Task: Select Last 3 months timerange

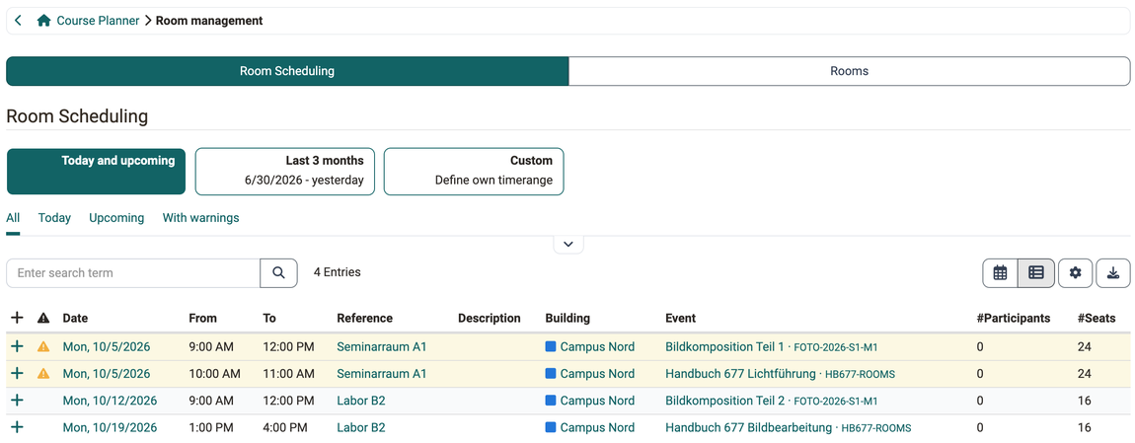Action: (x=285, y=172)
